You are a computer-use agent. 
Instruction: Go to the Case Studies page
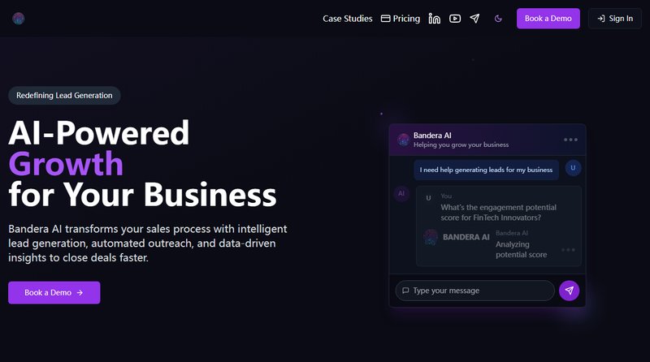(347, 19)
